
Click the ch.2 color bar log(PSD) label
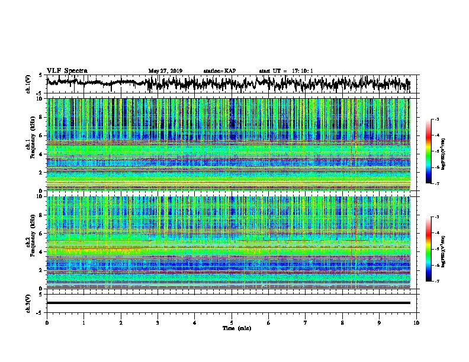(444, 251)
